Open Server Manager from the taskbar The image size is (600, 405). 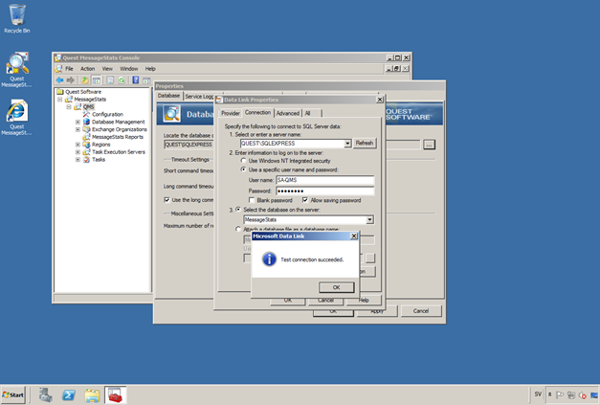point(46,394)
